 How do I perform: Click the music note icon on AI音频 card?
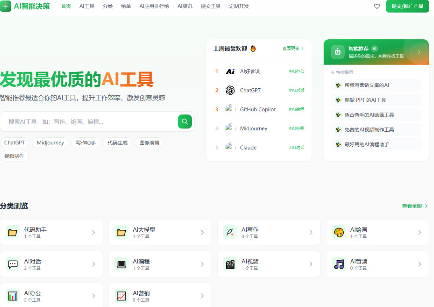click(x=339, y=264)
